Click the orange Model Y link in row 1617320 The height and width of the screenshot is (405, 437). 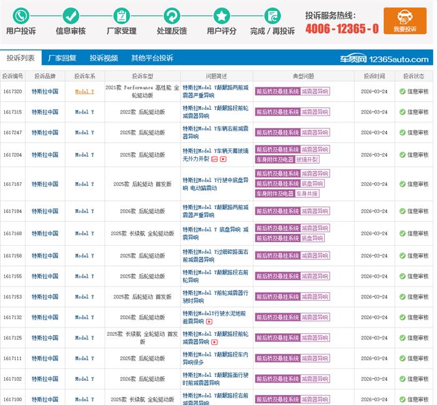pos(84,92)
